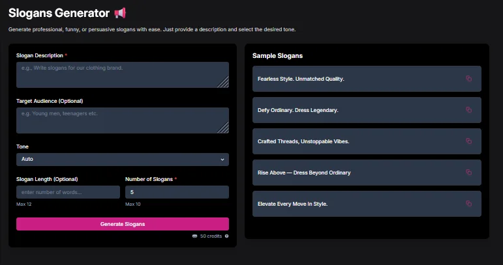Copy the "Rise Above — Dress Beyond Ordinary" slogan
The image size is (503, 265).
click(468, 173)
